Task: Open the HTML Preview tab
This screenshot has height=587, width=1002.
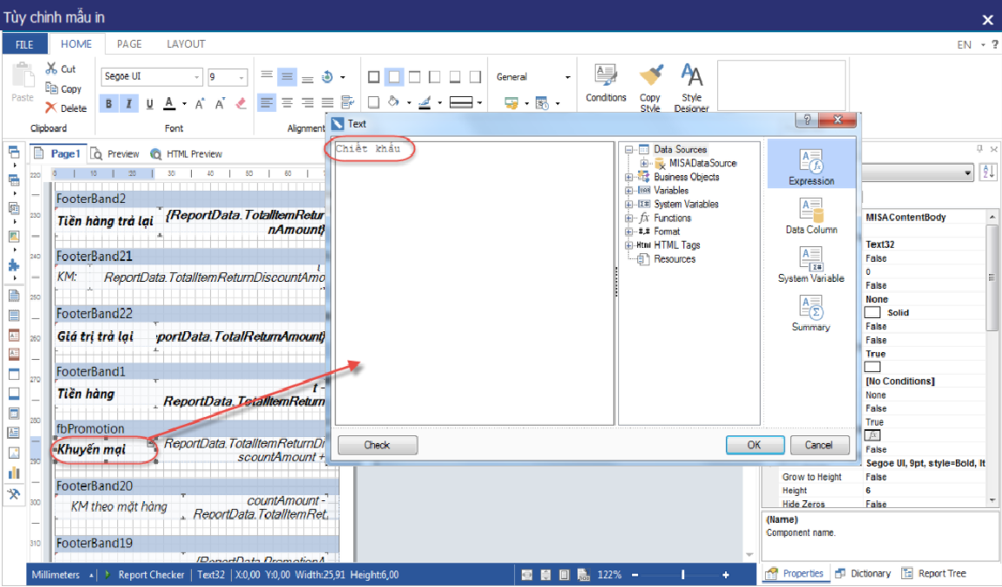Action: pyautogui.click(x=186, y=153)
